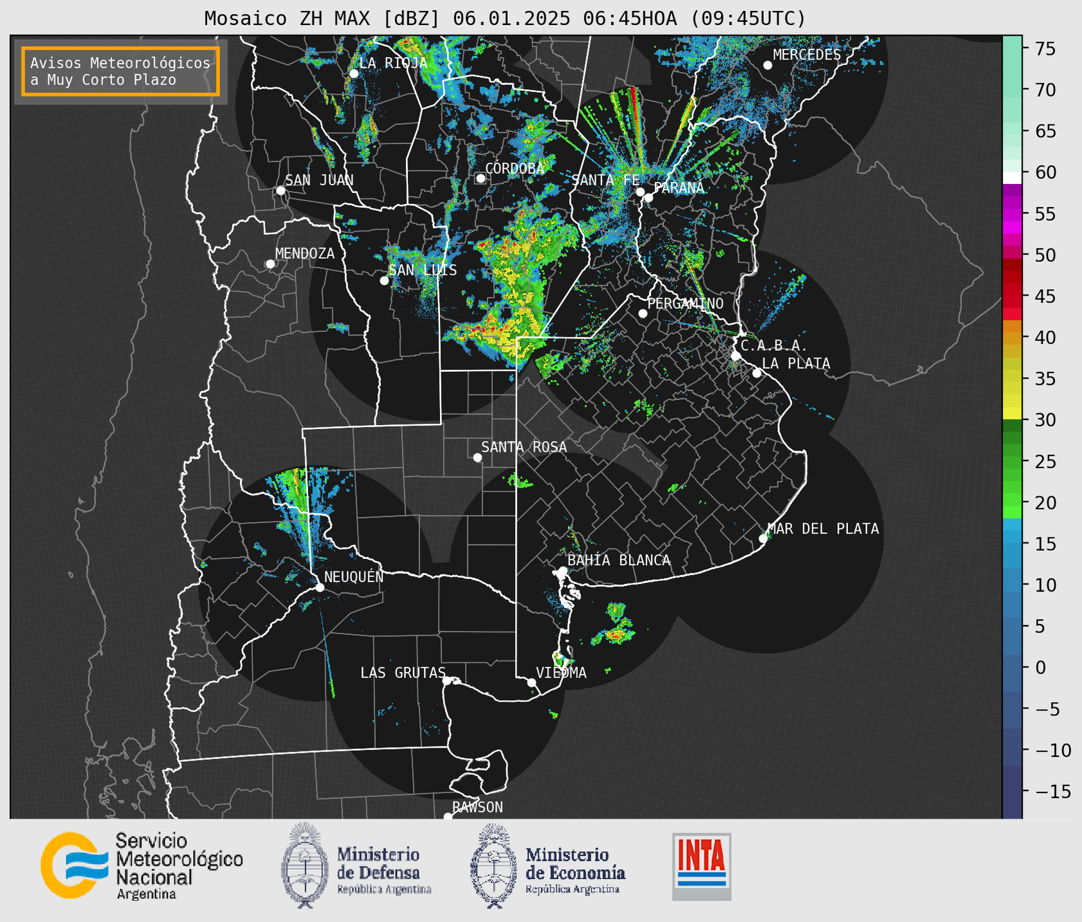Screen dimensions: 1082x922
Task: Select the San Juan city marker dot
Action: point(280,190)
